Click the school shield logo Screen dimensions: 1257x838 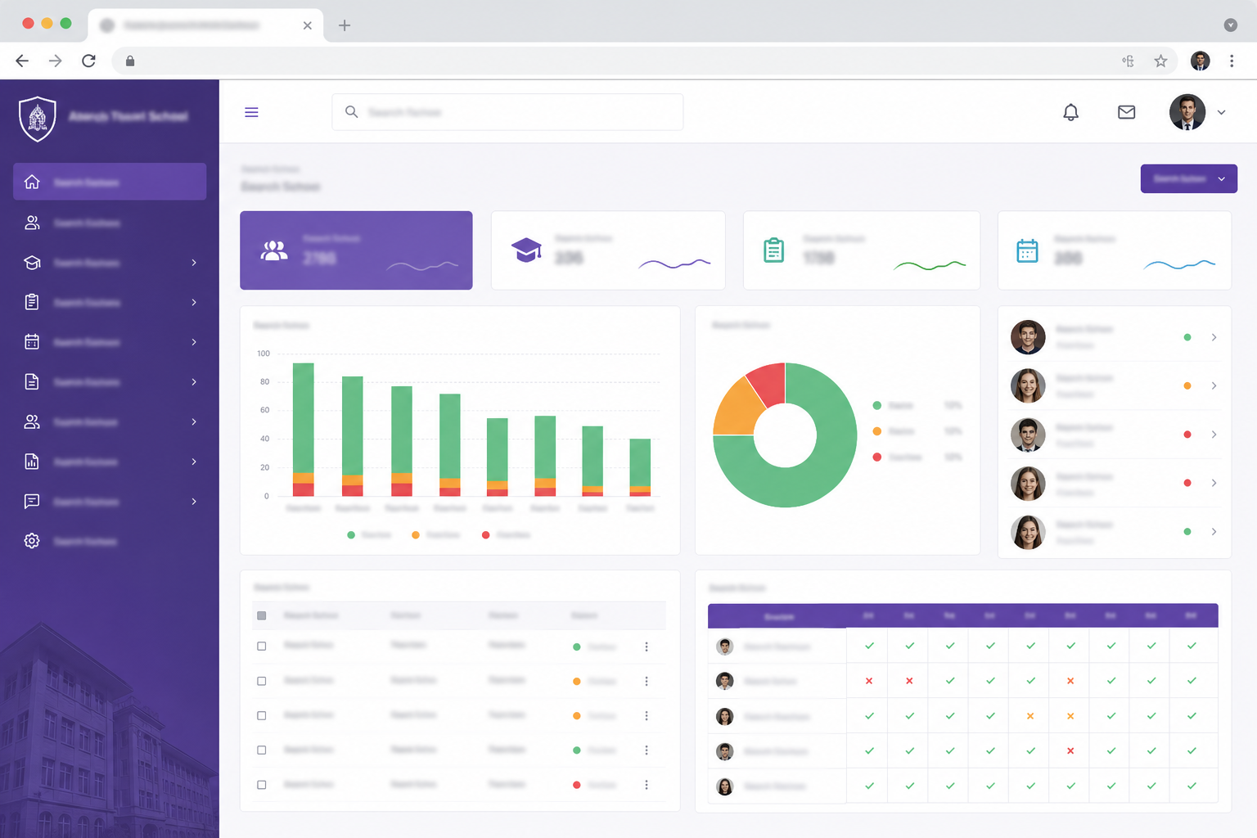(x=38, y=119)
